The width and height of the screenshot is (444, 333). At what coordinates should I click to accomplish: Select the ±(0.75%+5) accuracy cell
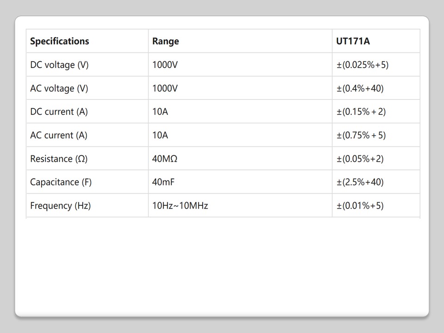(x=361, y=136)
